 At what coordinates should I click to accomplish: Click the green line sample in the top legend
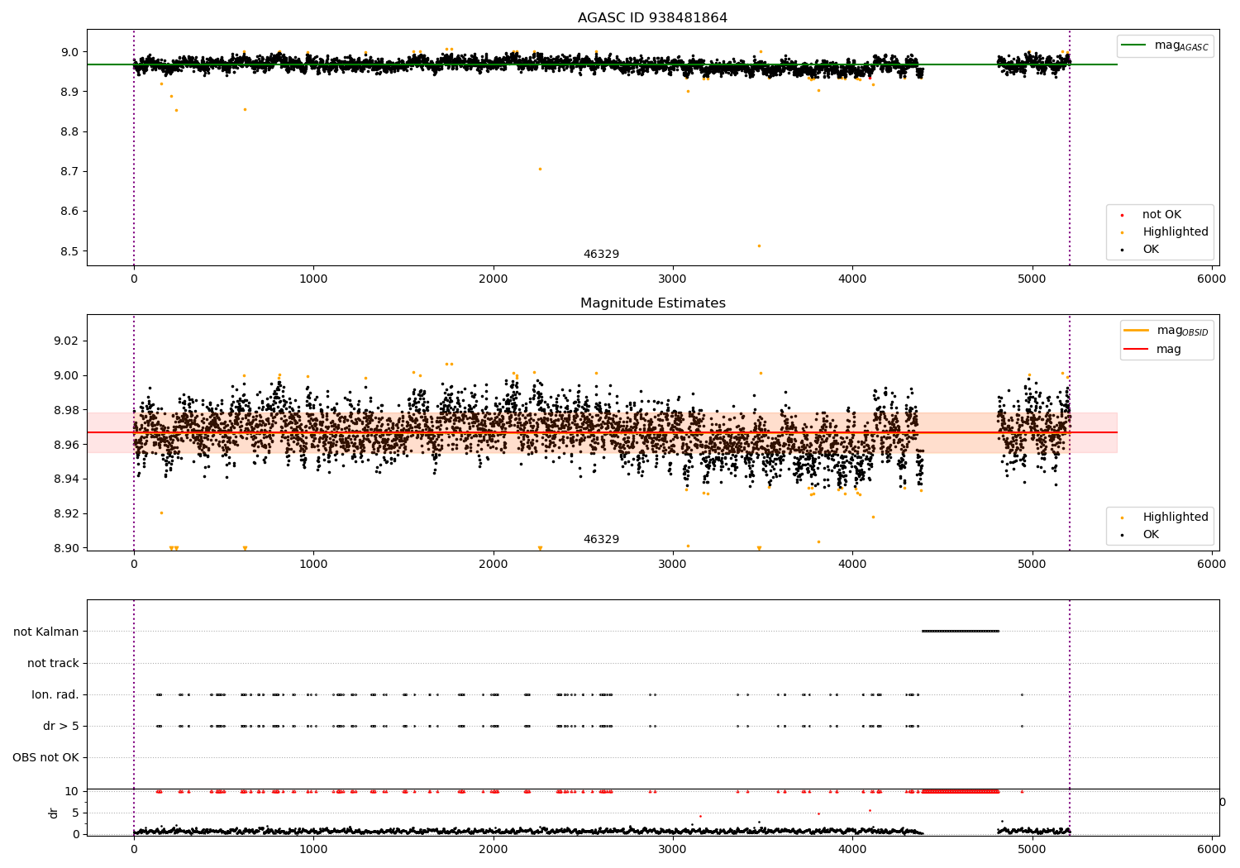(1135, 45)
